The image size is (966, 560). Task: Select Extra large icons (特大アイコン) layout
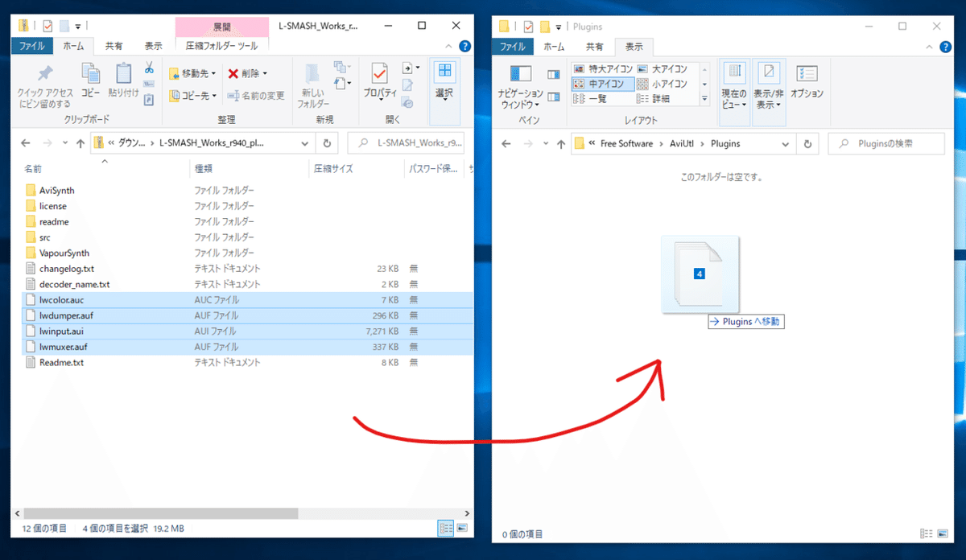pos(602,69)
